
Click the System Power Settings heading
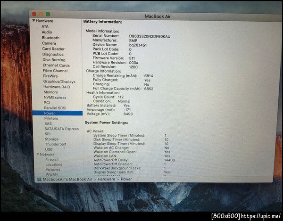tap(107, 123)
